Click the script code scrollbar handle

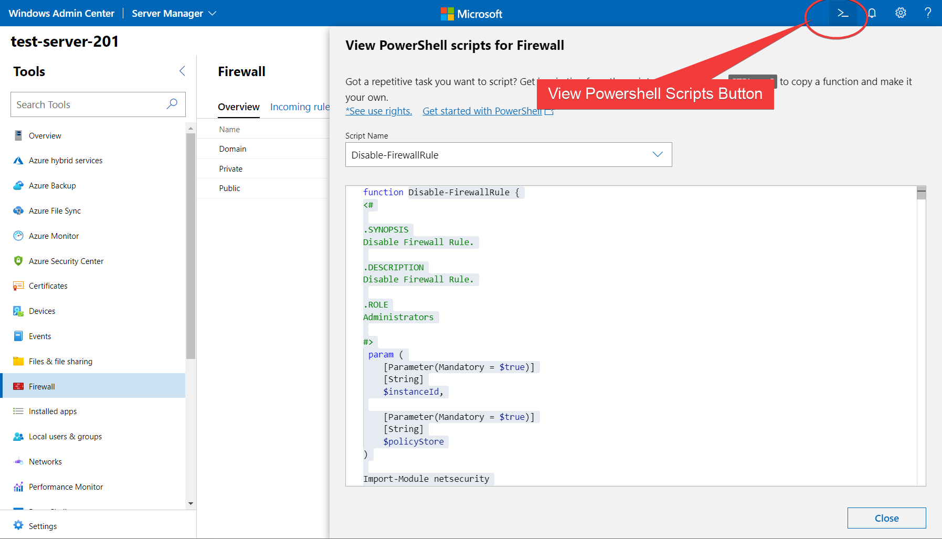pyautogui.click(x=922, y=193)
